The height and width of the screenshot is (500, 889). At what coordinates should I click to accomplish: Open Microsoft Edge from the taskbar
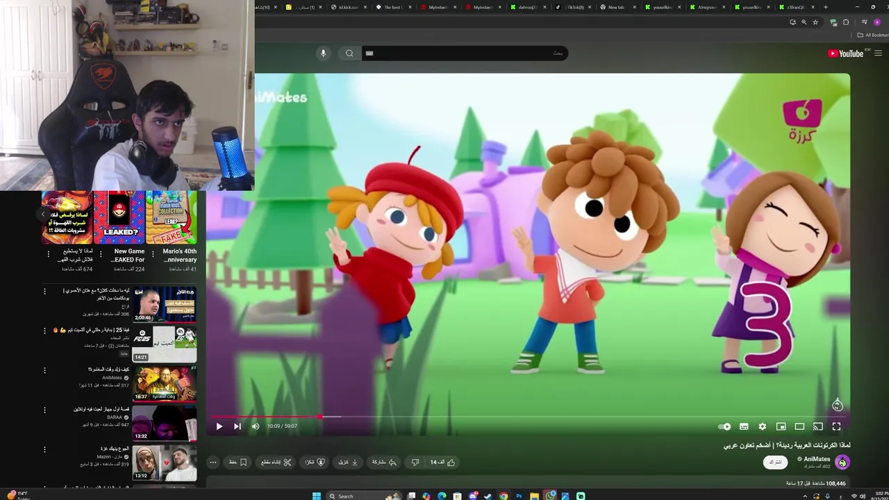[x=442, y=496]
